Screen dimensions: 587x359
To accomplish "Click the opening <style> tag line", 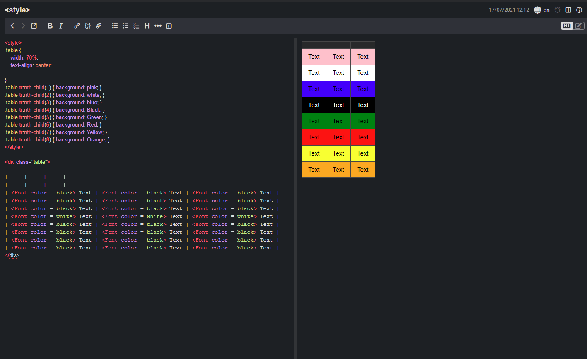I will click(13, 43).
